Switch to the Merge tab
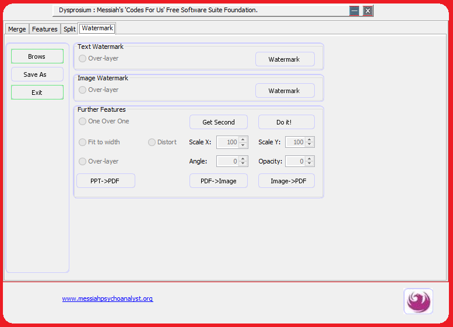The width and height of the screenshot is (453, 327). point(17,29)
